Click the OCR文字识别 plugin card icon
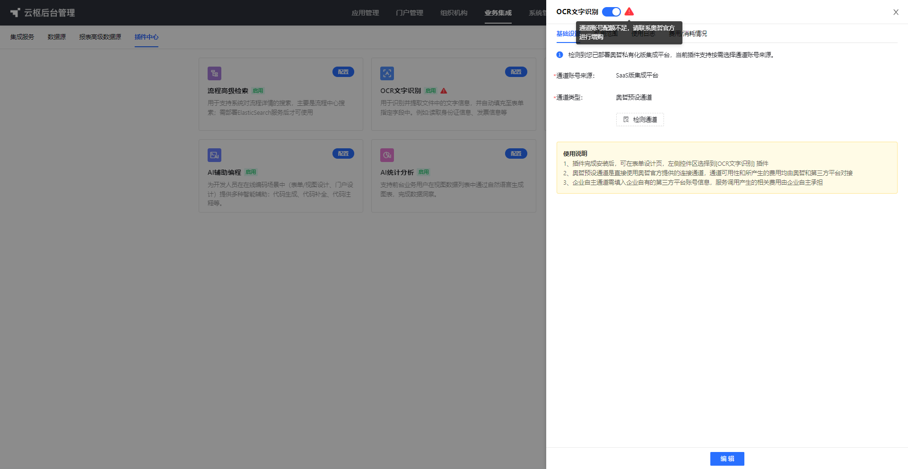The image size is (908, 469). click(387, 73)
